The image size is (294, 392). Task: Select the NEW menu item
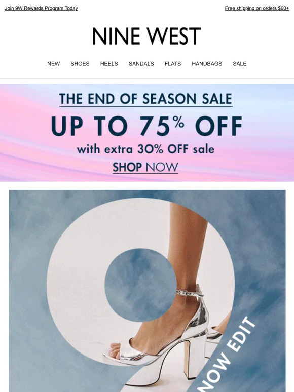(54, 64)
